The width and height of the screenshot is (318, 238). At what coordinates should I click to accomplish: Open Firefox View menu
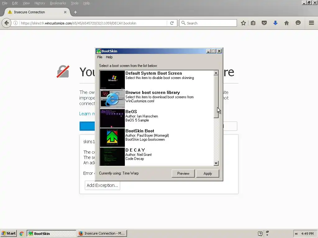[x=26, y=3]
